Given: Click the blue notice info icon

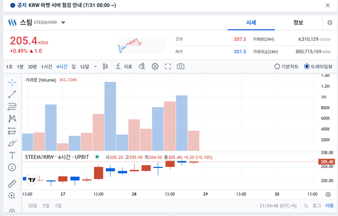Looking at the screenshot, I should [x=13, y=5].
